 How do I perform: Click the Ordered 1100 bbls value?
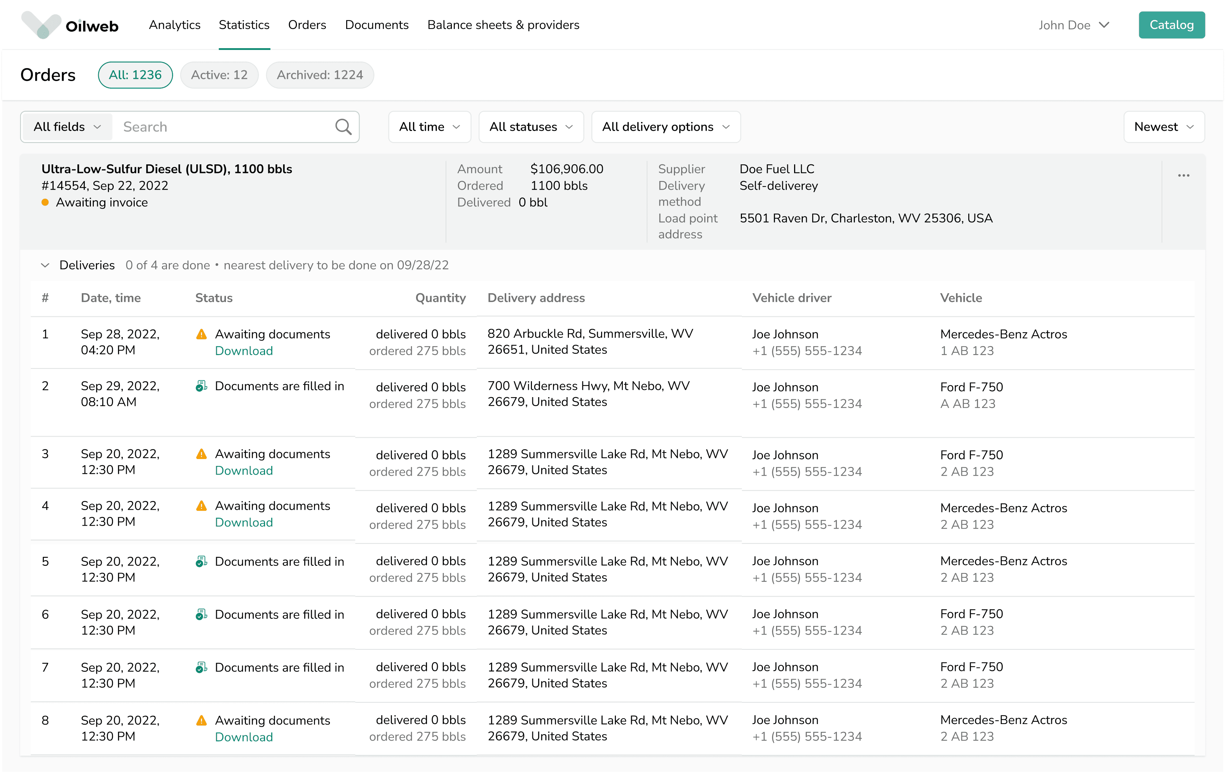click(x=559, y=186)
